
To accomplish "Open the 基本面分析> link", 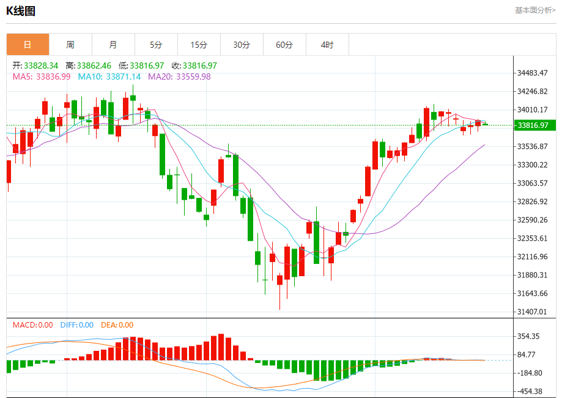I will click(x=536, y=10).
